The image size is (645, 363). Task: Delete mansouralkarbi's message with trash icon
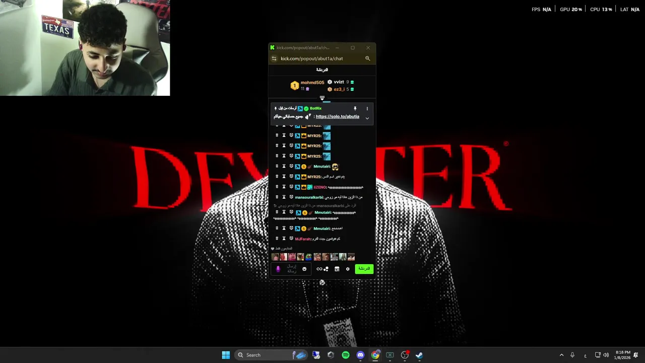pyautogui.click(x=277, y=197)
